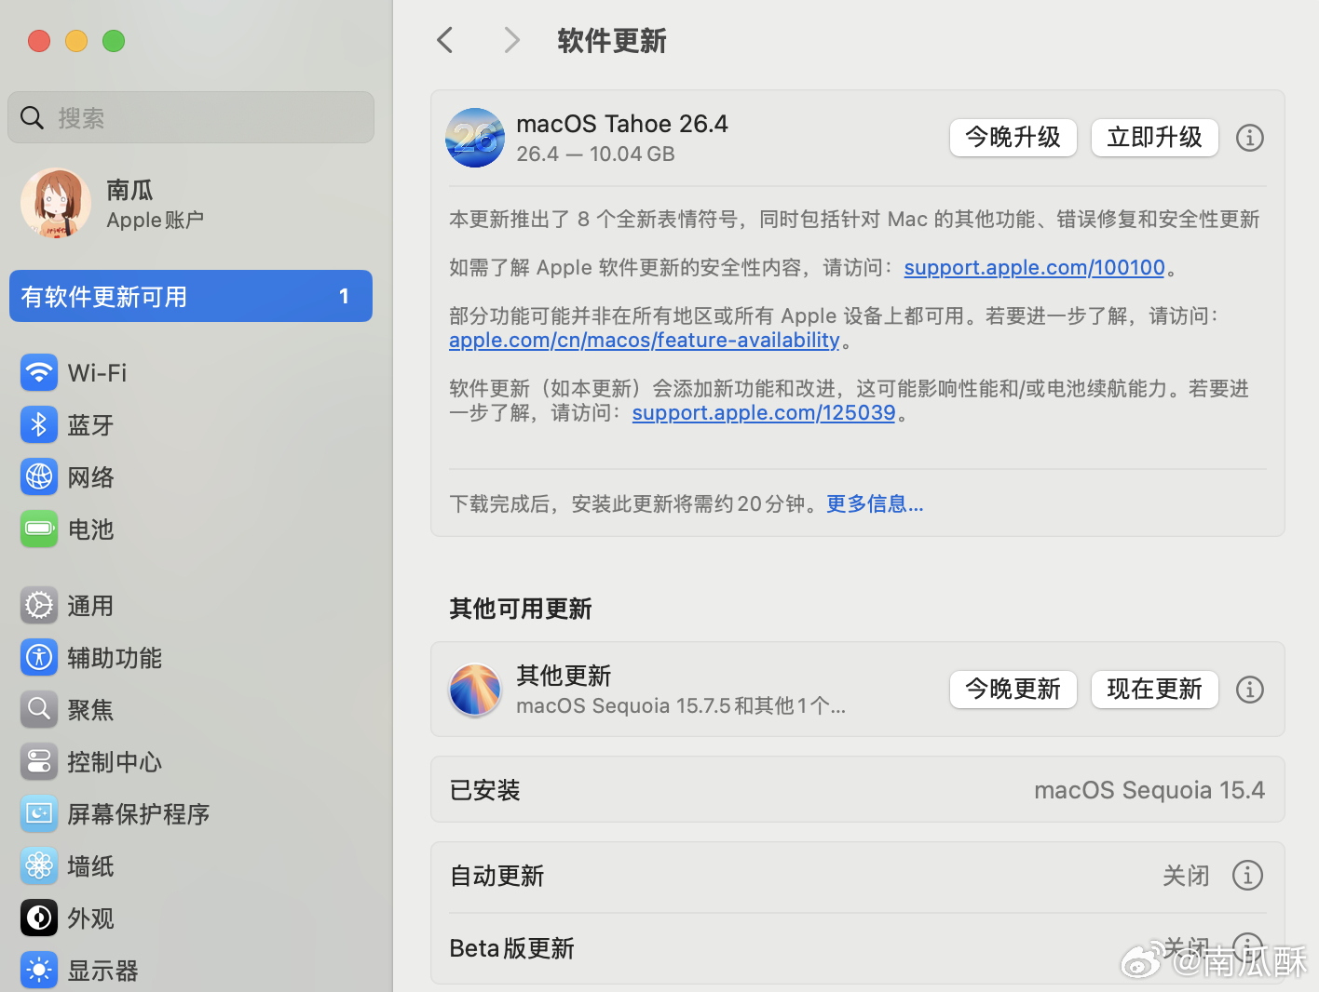
Task: Open 聚焦 Spotlight settings
Action: point(90,709)
